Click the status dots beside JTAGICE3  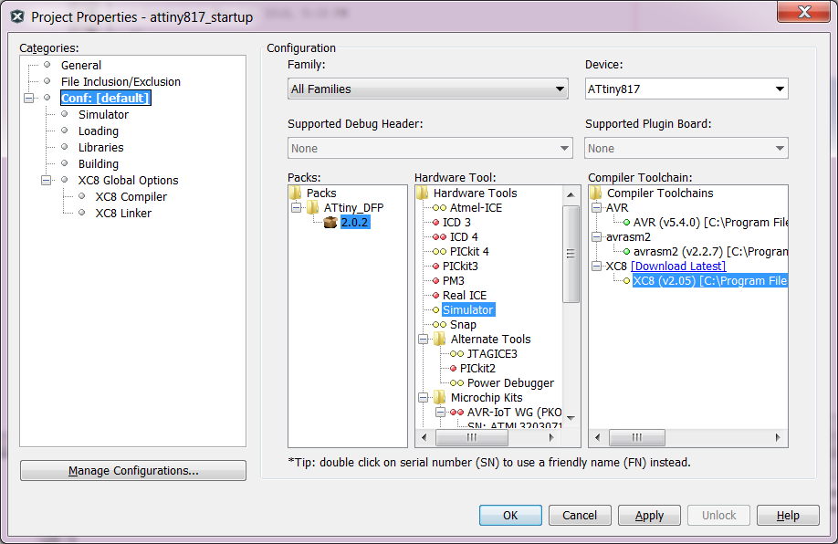[457, 354]
